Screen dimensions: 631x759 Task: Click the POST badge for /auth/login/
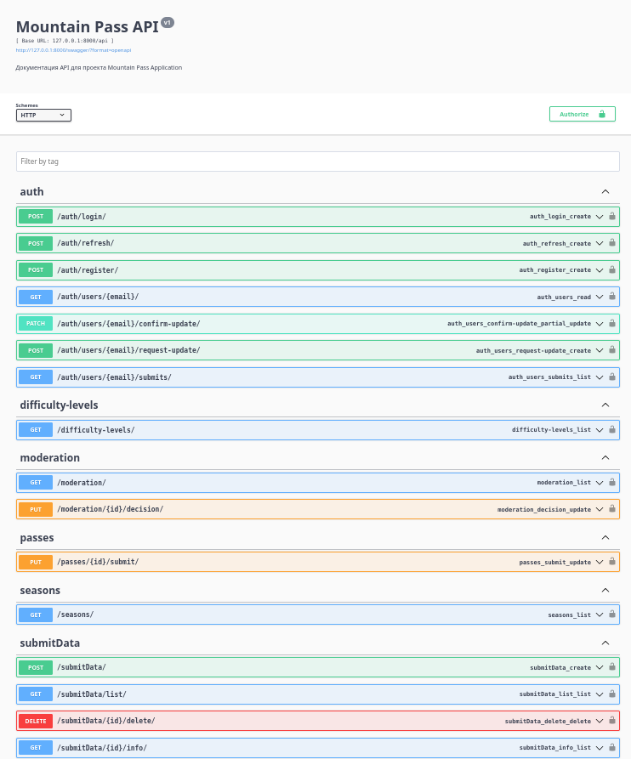pos(36,217)
